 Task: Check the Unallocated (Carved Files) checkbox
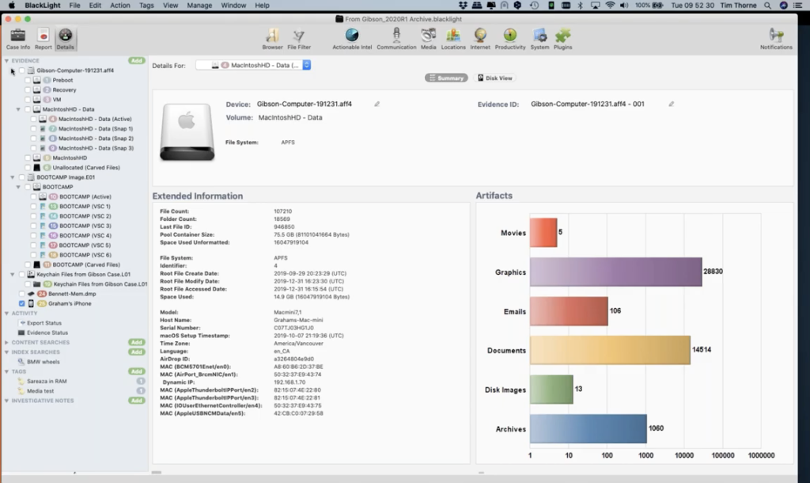[28, 168]
